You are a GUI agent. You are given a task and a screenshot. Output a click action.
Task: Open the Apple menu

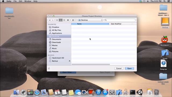point(3,1)
